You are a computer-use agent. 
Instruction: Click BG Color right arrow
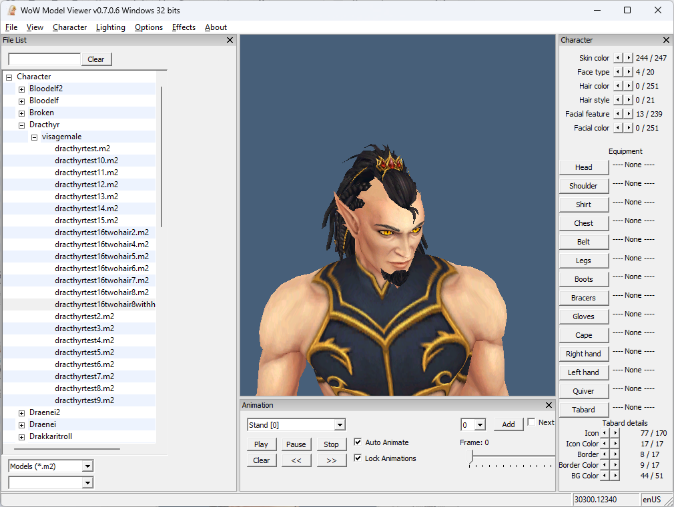(615, 476)
